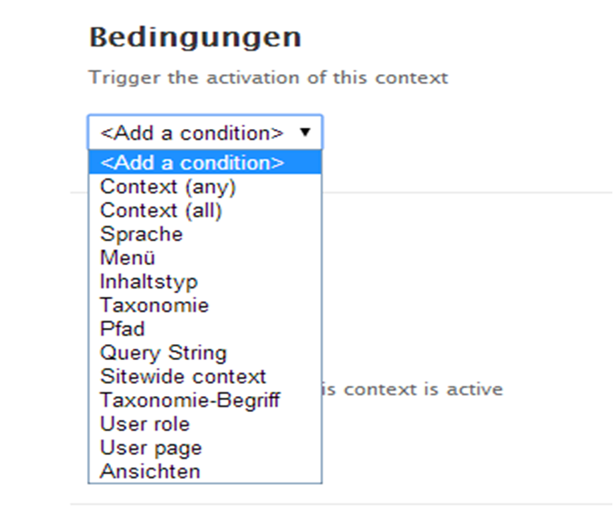Choose the 'Taxonomie' option
Viewport: 613px width, 513px height.
click(154, 305)
